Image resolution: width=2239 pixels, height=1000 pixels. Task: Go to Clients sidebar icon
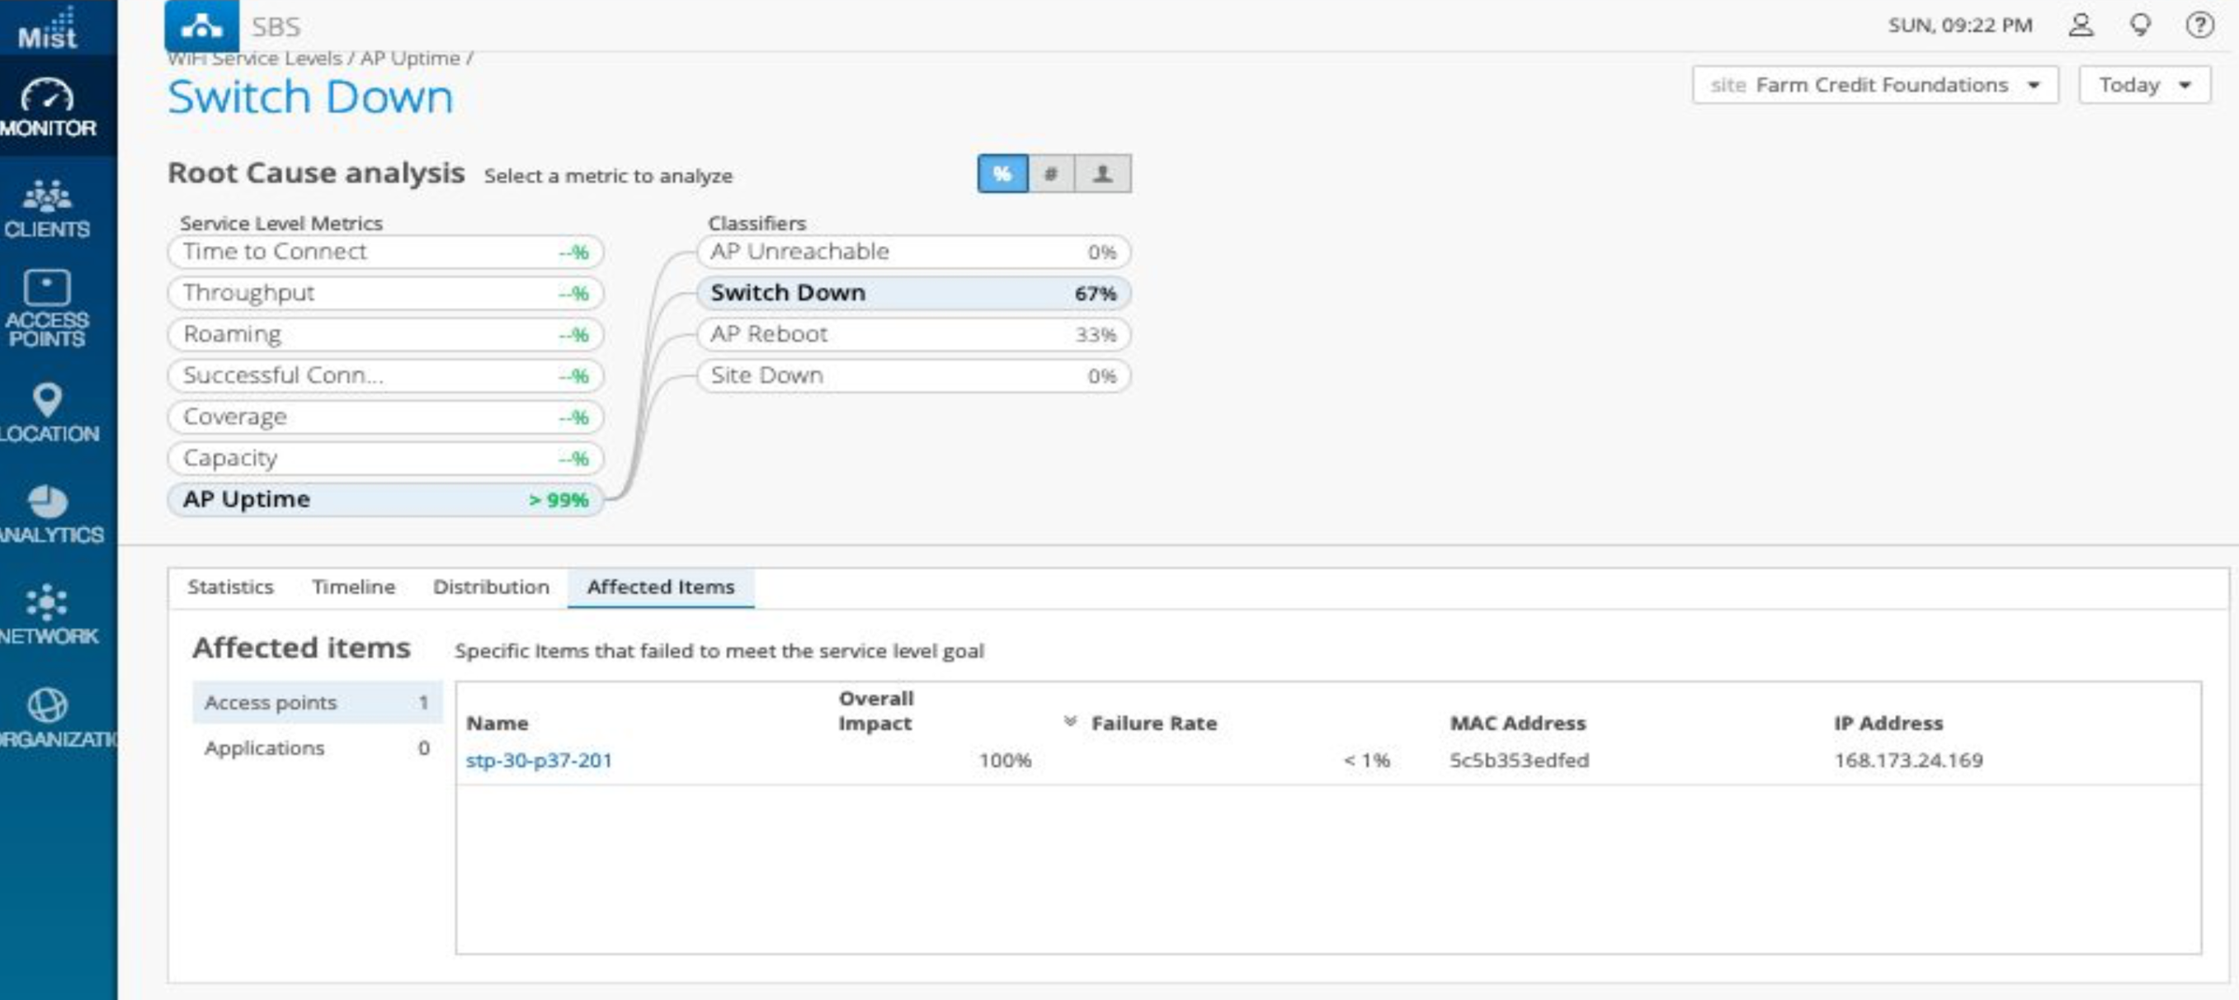48,209
